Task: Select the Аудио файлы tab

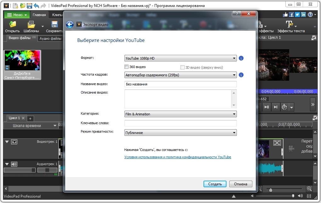Action: tap(50, 38)
